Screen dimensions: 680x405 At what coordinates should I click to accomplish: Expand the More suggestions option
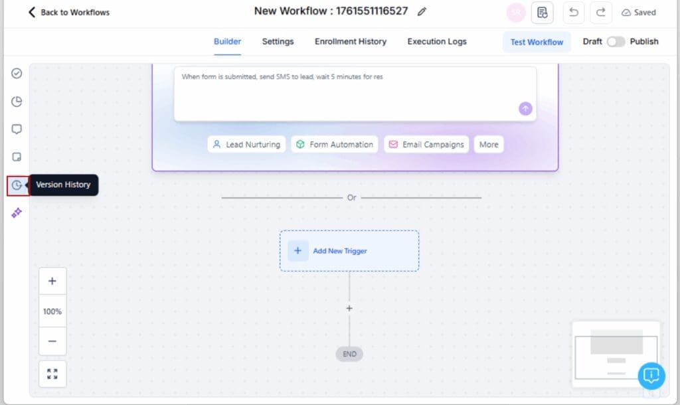click(489, 144)
